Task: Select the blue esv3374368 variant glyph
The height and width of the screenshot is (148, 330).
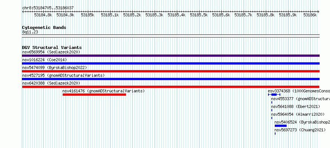Action: (274, 95)
